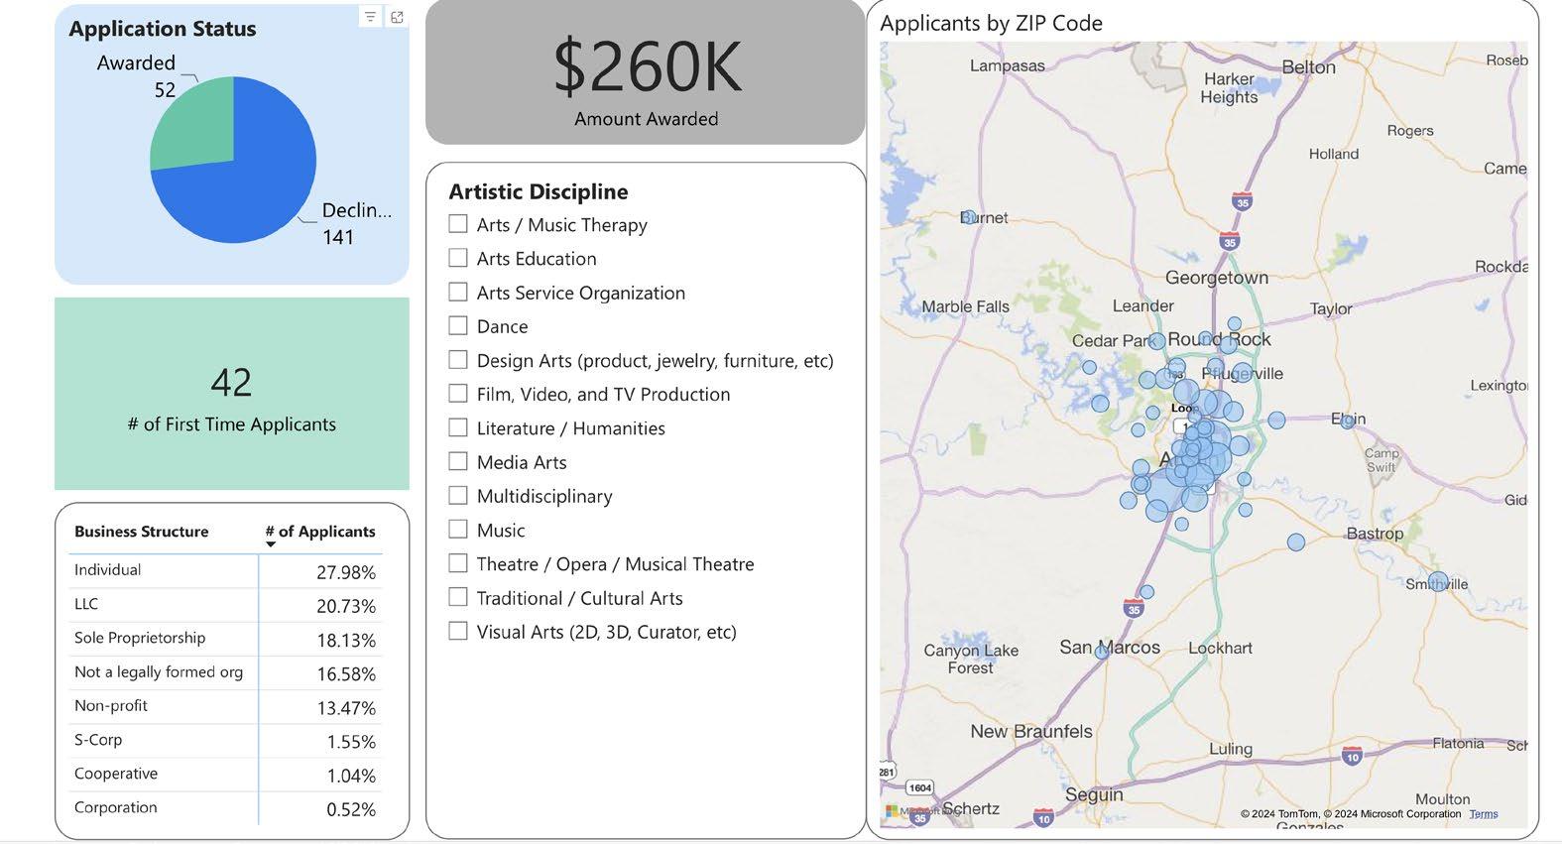Screen dimensions: 1562x844
Task: Click the Microsoft logo on the map
Action: pos(892,811)
